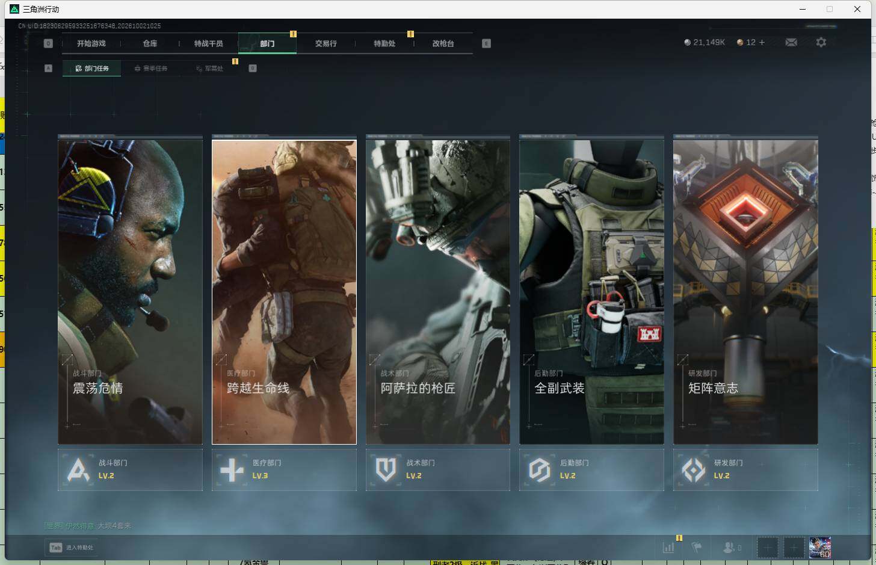Viewport: 876px width, 565px height.
Task: Click the silver coin icon beside 21,149K
Action: [x=687, y=42]
